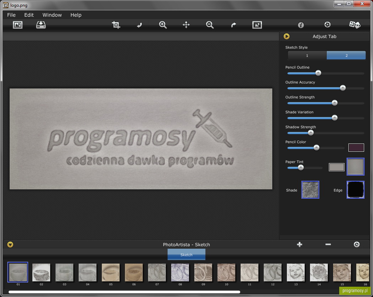Apply sketch preset 07

(x=157, y=272)
